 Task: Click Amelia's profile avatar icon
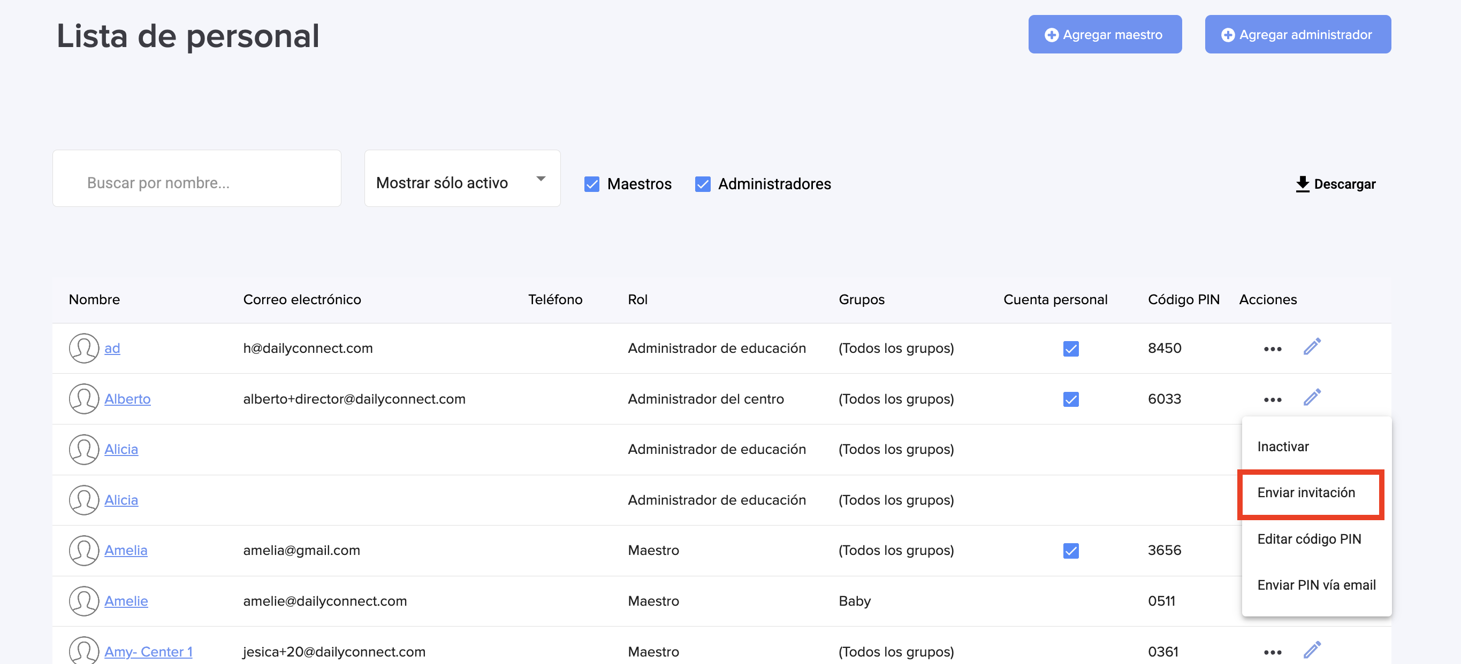tap(84, 550)
